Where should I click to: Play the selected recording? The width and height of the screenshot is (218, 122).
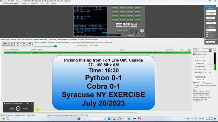12,44
